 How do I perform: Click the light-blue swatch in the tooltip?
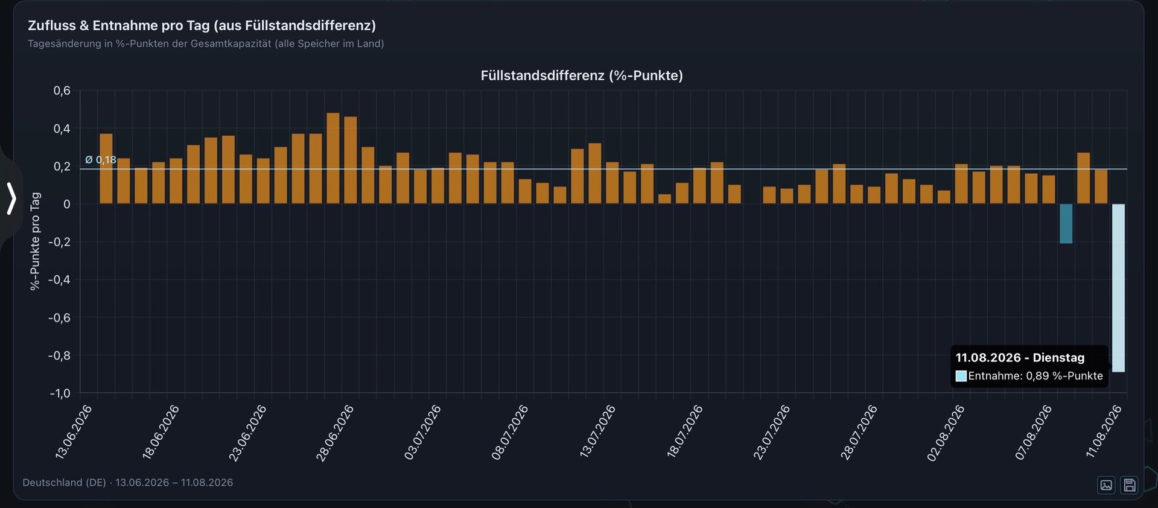pyautogui.click(x=961, y=376)
